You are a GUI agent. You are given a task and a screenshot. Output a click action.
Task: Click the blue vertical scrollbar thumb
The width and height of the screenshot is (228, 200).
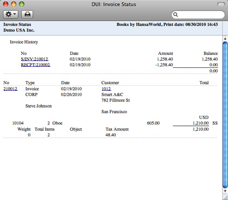point(225,115)
